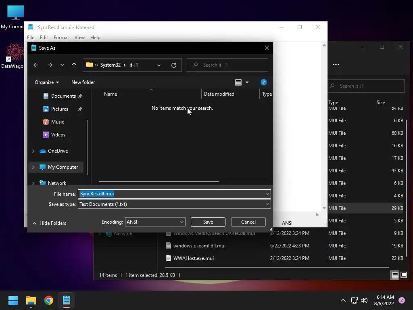413x310 pixels.
Task: Open Notepad Format menu
Action: click(x=61, y=38)
